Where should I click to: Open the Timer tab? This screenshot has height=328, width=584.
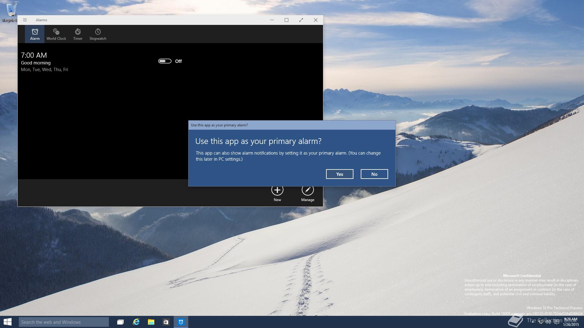tap(78, 34)
